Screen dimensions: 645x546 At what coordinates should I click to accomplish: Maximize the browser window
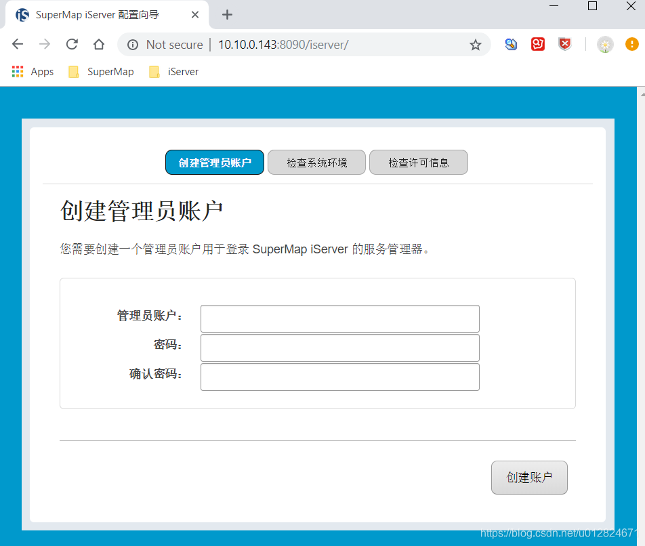tap(592, 5)
